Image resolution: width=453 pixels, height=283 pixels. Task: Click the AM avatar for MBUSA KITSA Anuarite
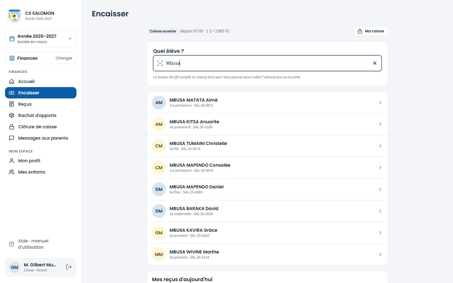click(159, 124)
